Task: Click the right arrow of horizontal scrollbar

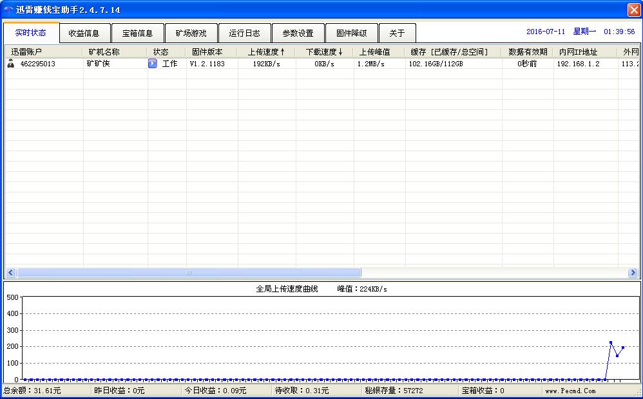Action: click(x=633, y=272)
